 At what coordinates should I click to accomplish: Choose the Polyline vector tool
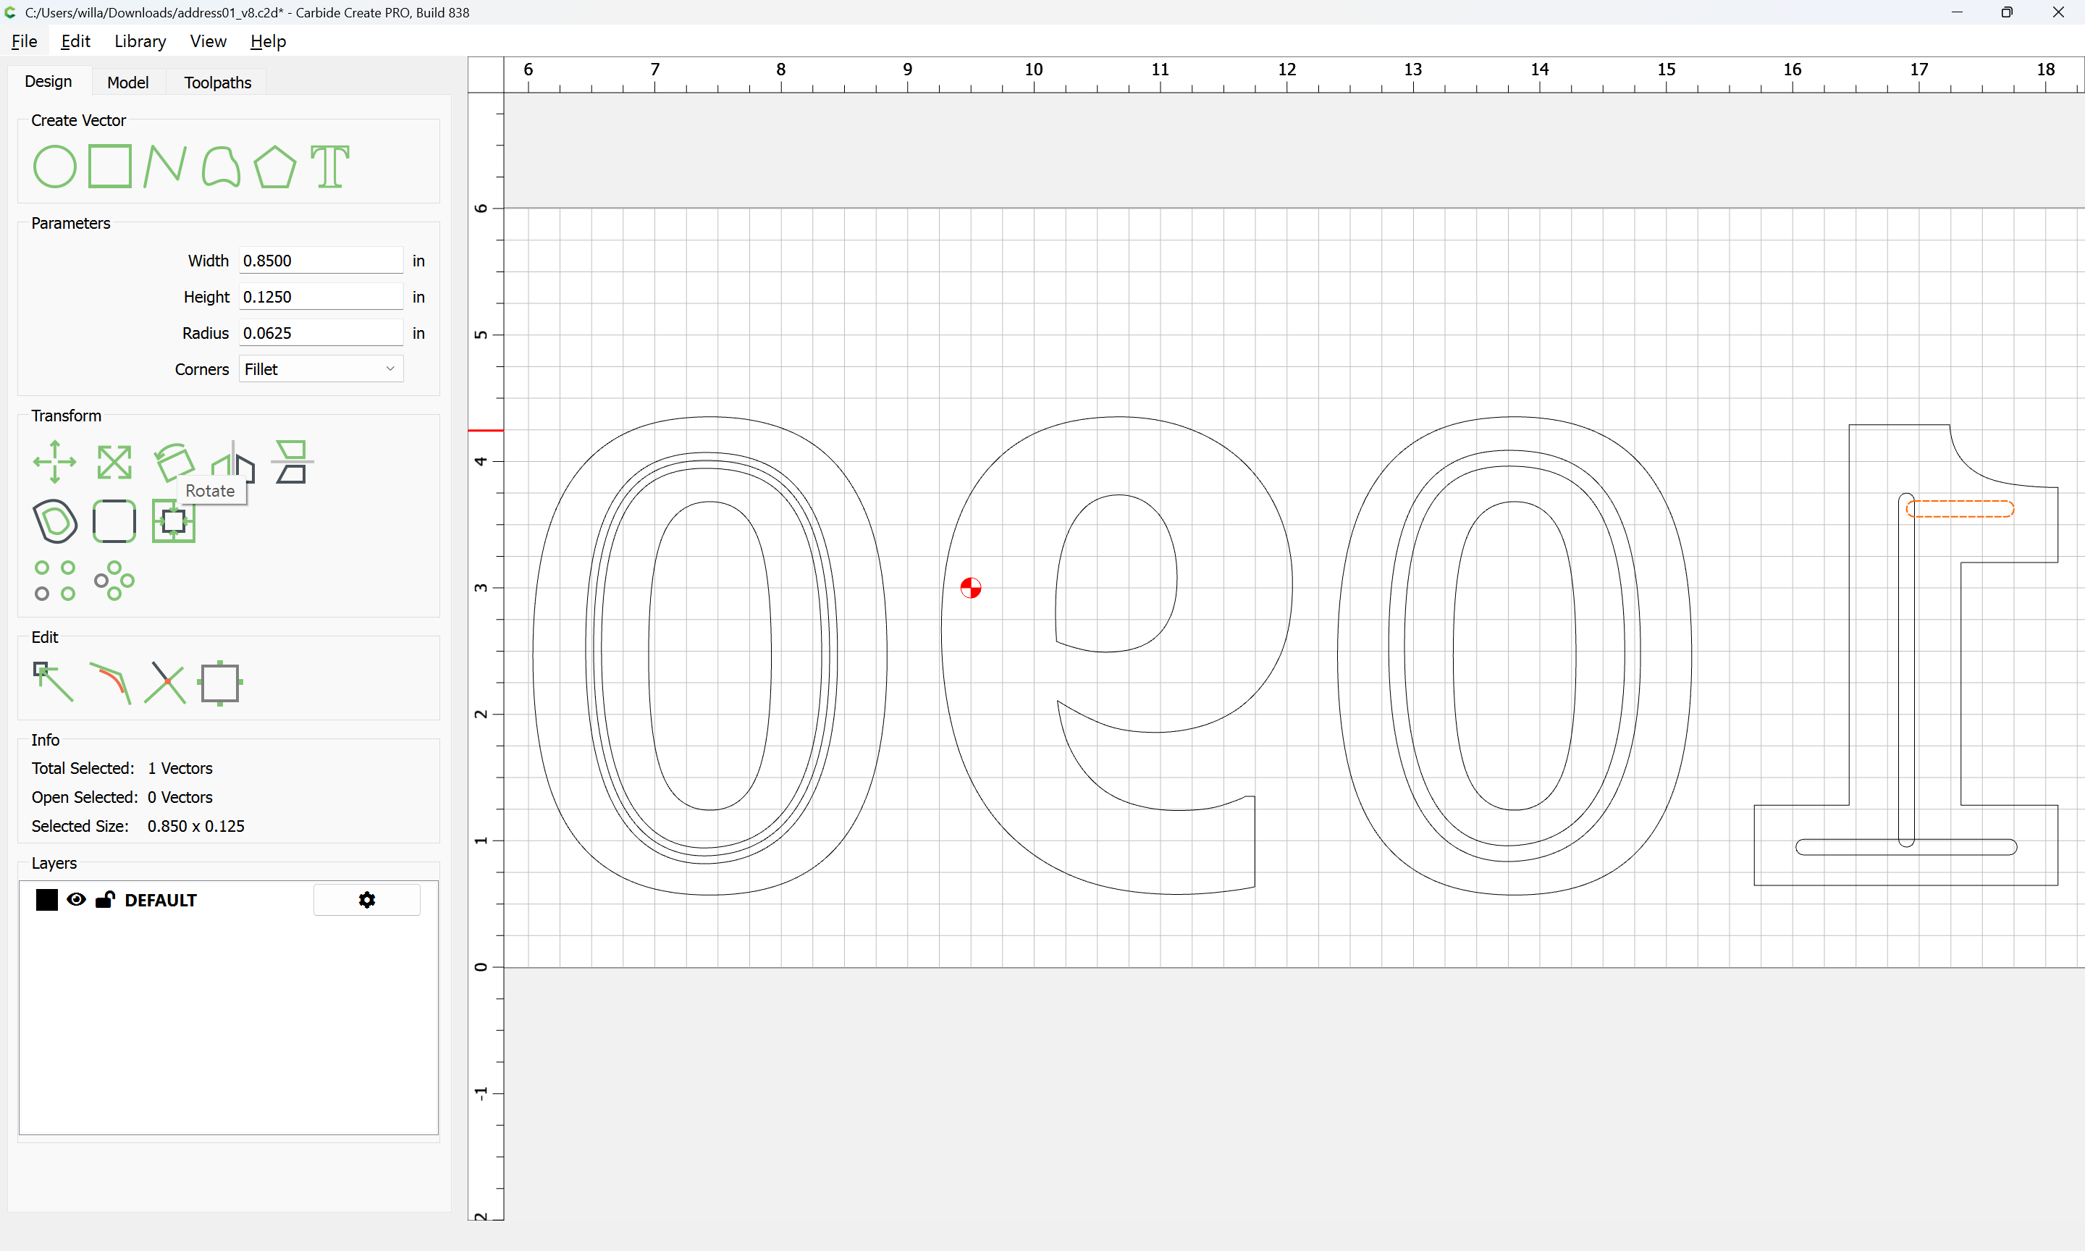[x=164, y=166]
